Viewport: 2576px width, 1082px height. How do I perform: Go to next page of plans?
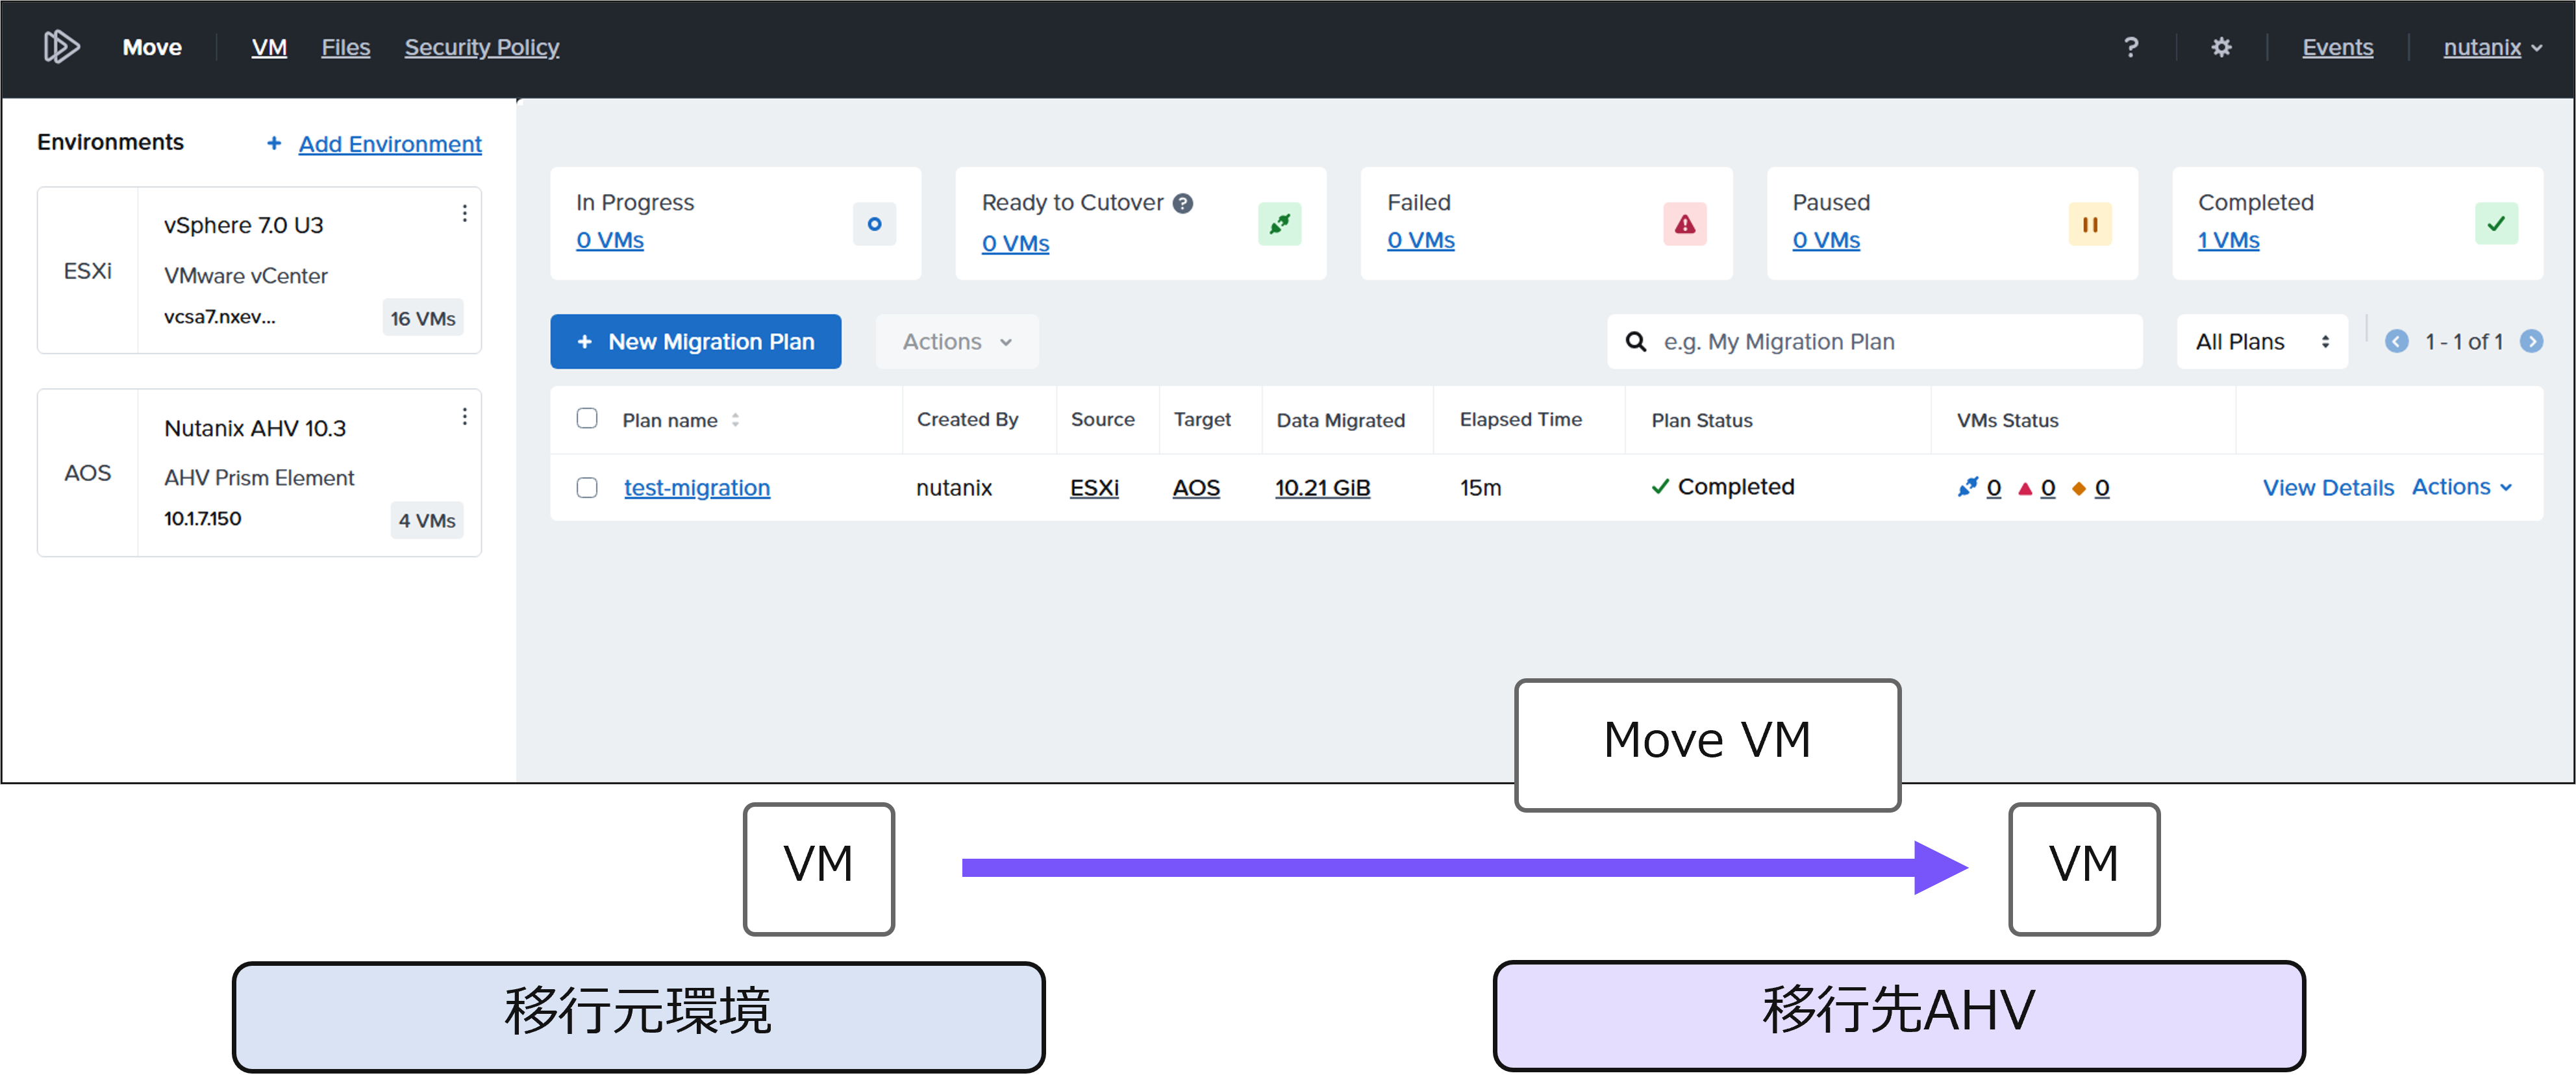[2531, 342]
